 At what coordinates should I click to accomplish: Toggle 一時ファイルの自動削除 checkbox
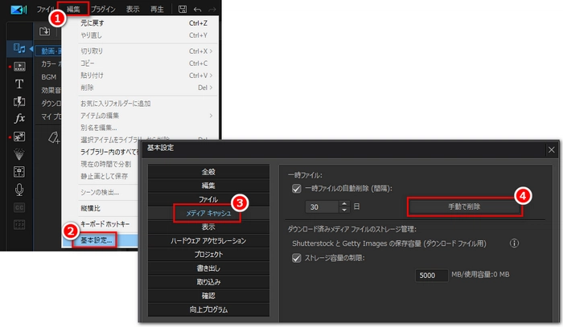(x=297, y=189)
